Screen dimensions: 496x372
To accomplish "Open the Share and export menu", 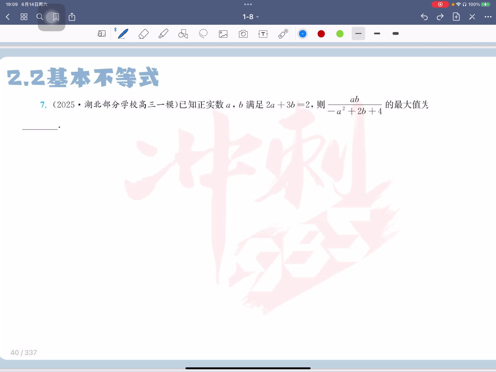I will point(72,17).
